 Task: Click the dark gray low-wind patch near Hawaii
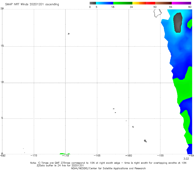tap(178, 22)
